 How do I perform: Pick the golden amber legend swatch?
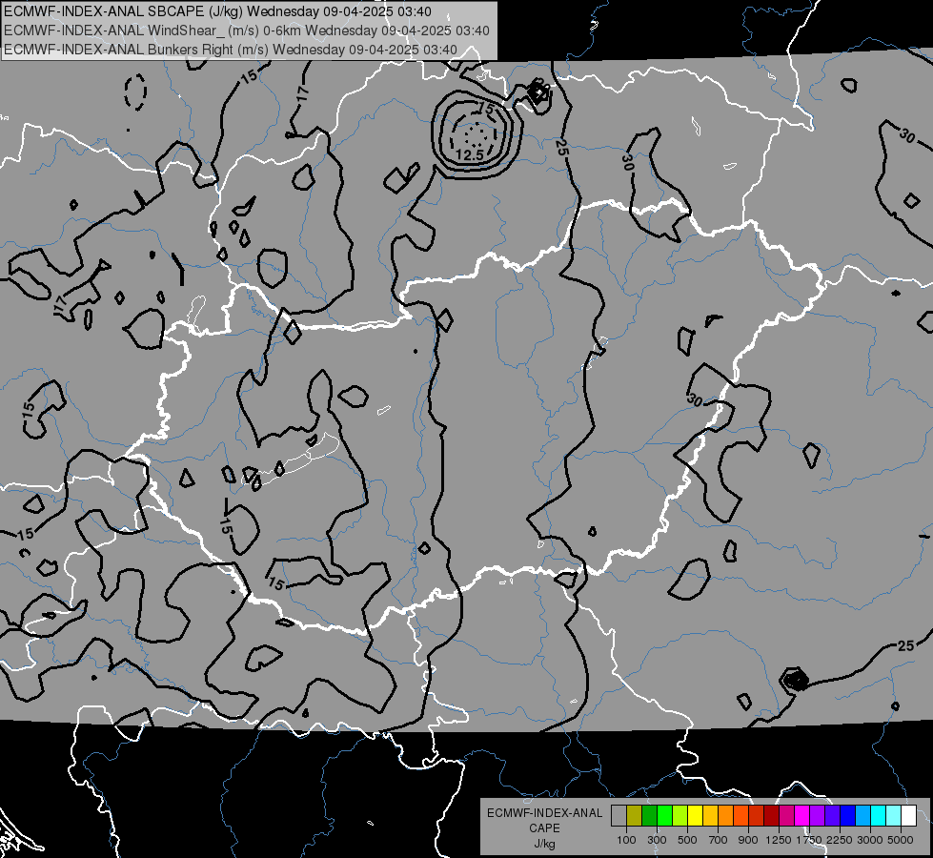point(710,815)
